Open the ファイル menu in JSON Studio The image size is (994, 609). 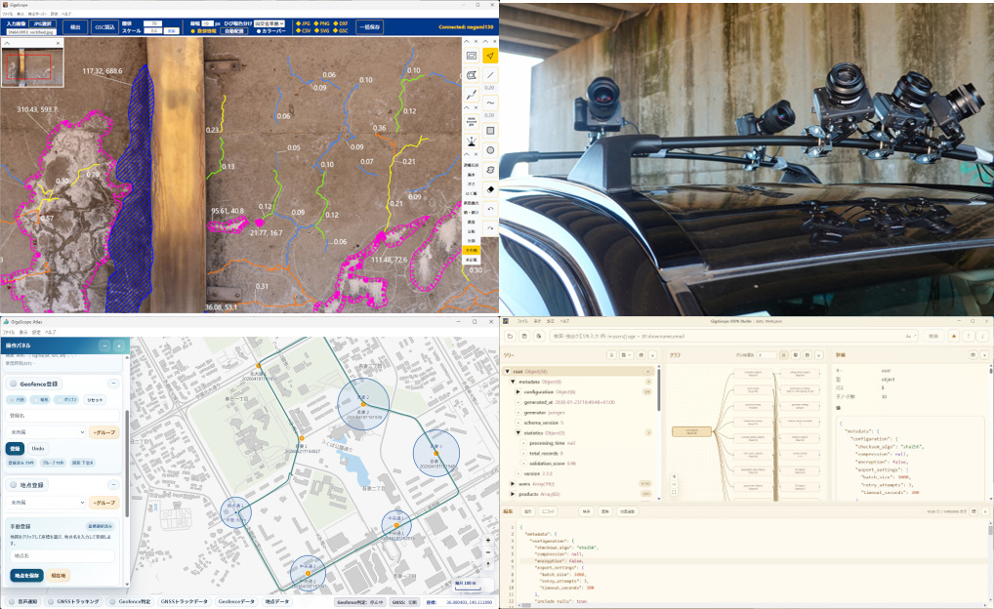tap(522, 321)
